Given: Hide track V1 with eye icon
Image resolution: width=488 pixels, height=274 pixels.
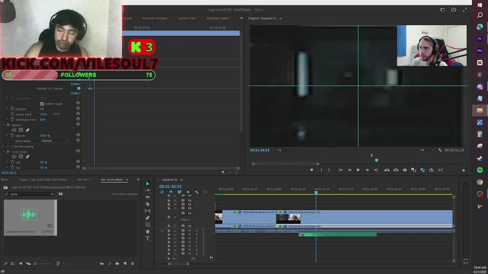Looking at the screenshot, I should [x=189, y=226].
